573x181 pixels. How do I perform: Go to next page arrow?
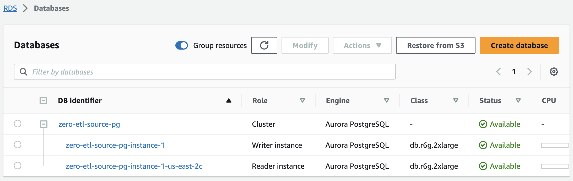point(529,72)
